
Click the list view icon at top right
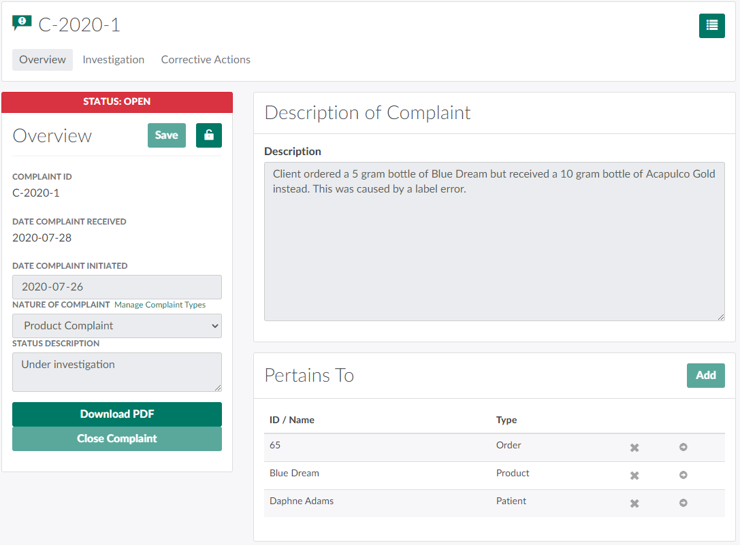(x=711, y=26)
